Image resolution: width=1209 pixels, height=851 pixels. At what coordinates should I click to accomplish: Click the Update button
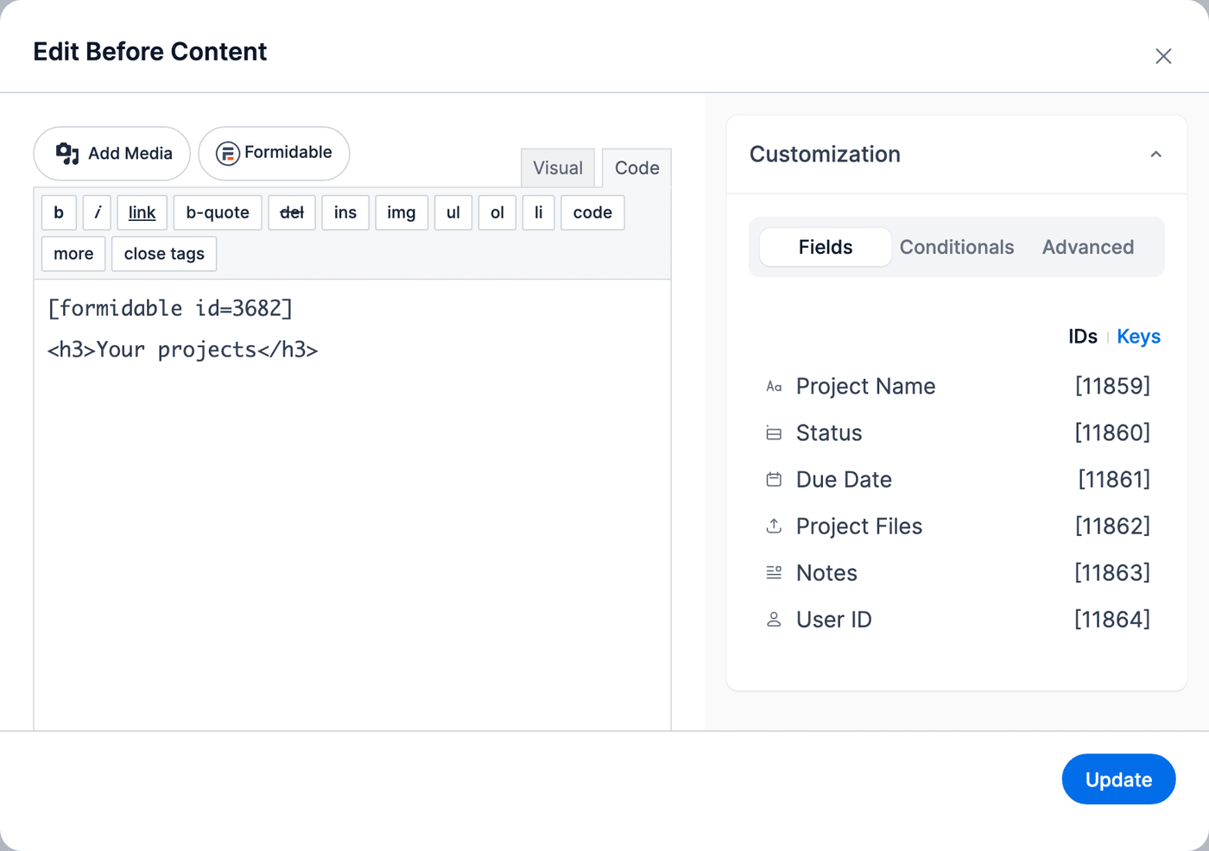1118,779
